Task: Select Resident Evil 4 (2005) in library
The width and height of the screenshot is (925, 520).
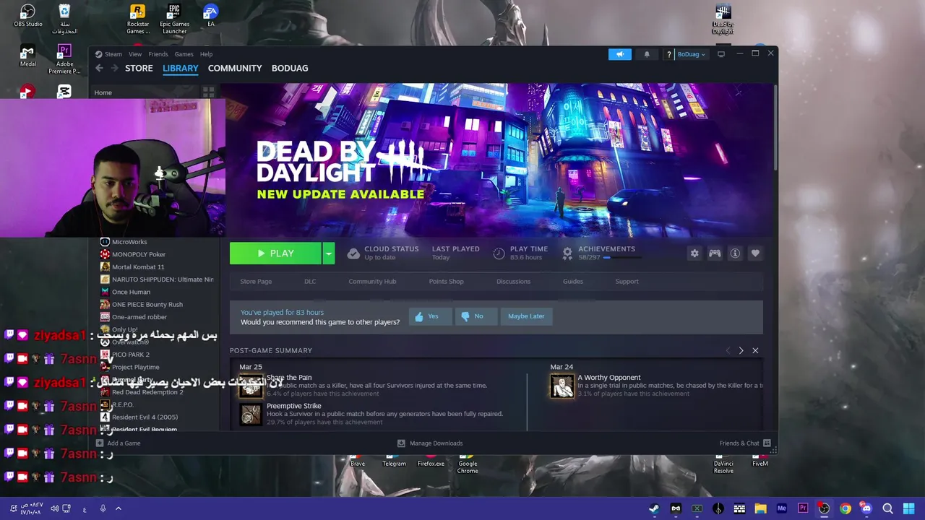Action: pos(145,417)
